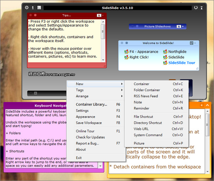
Task: Click the N icon on the Tips container
Action: [x=99, y=15]
